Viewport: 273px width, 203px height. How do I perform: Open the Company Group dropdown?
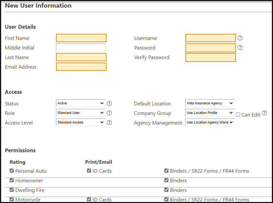tap(209, 113)
